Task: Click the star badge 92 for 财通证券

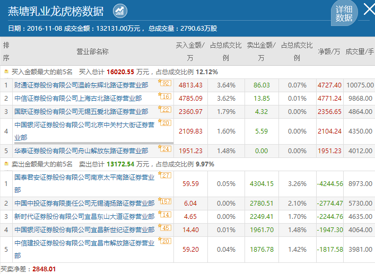Action: pos(165,83)
